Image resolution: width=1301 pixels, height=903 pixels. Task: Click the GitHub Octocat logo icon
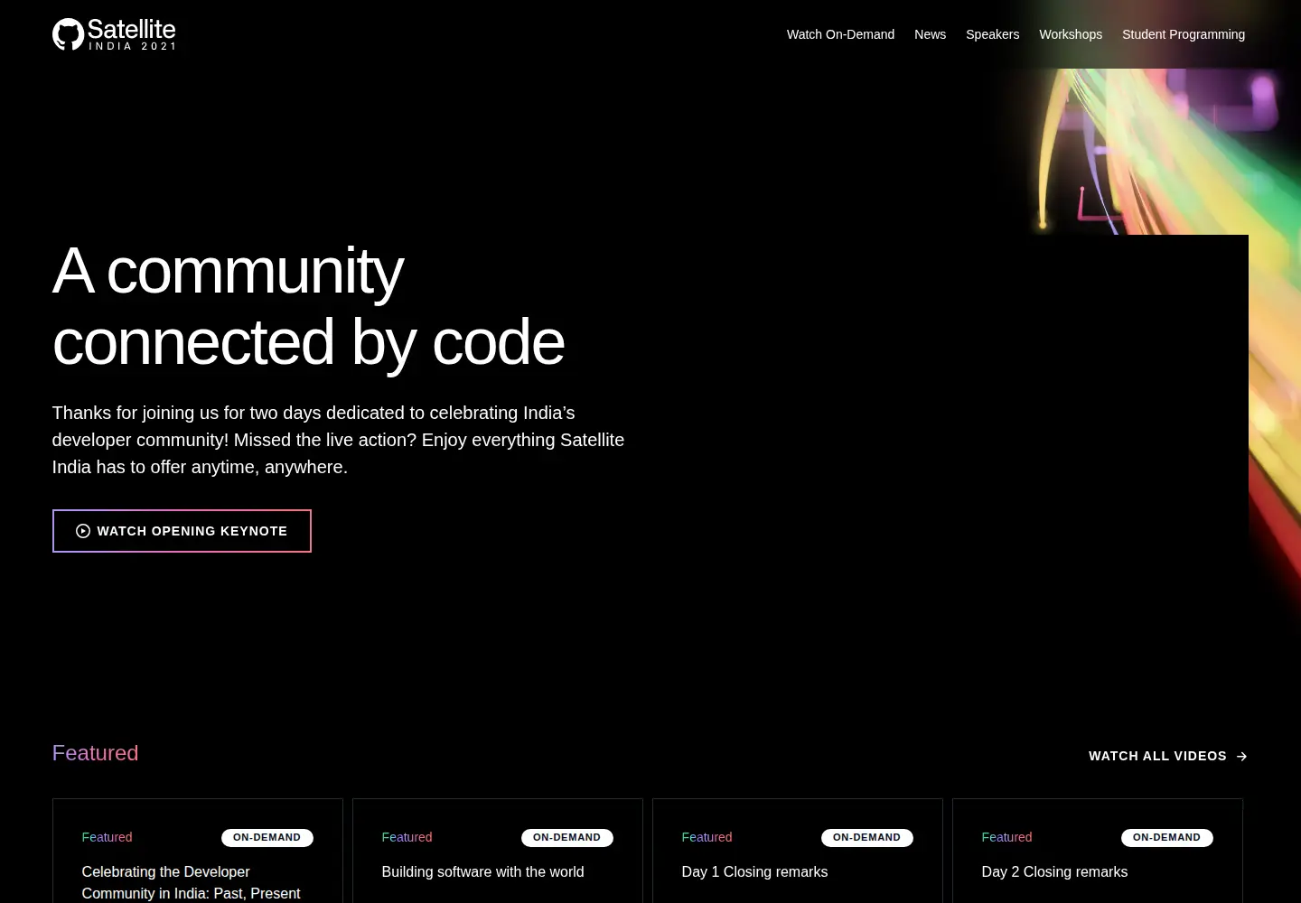(68, 34)
